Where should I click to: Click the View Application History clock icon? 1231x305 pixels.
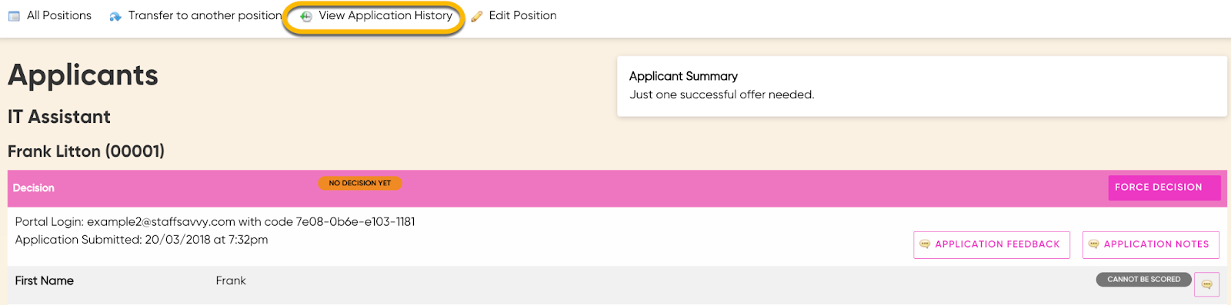306,16
